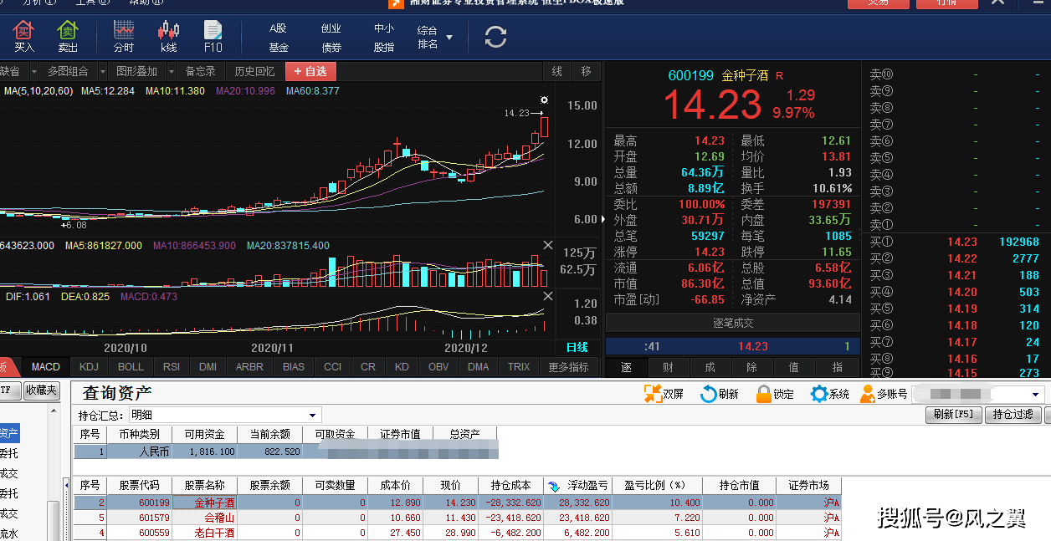Click the 双屏 dual-screen icon
The height and width of the screenshot is (541, 1051).
click(653, 394)
